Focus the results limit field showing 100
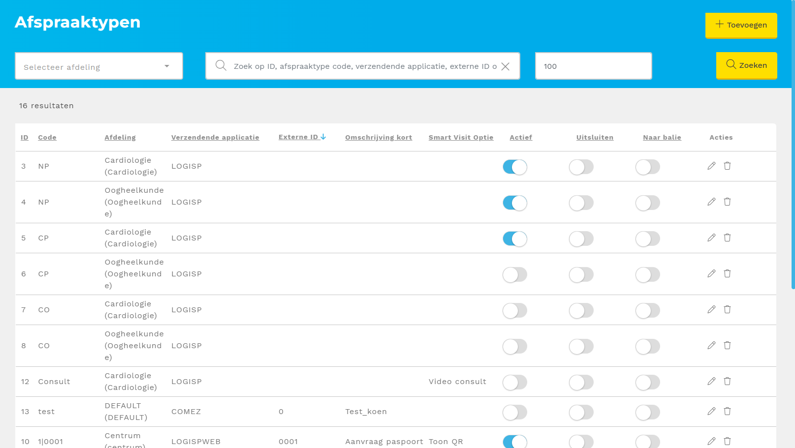Image resolution: width=795 pixels, height=448 pixels. [x=593, y=66]
